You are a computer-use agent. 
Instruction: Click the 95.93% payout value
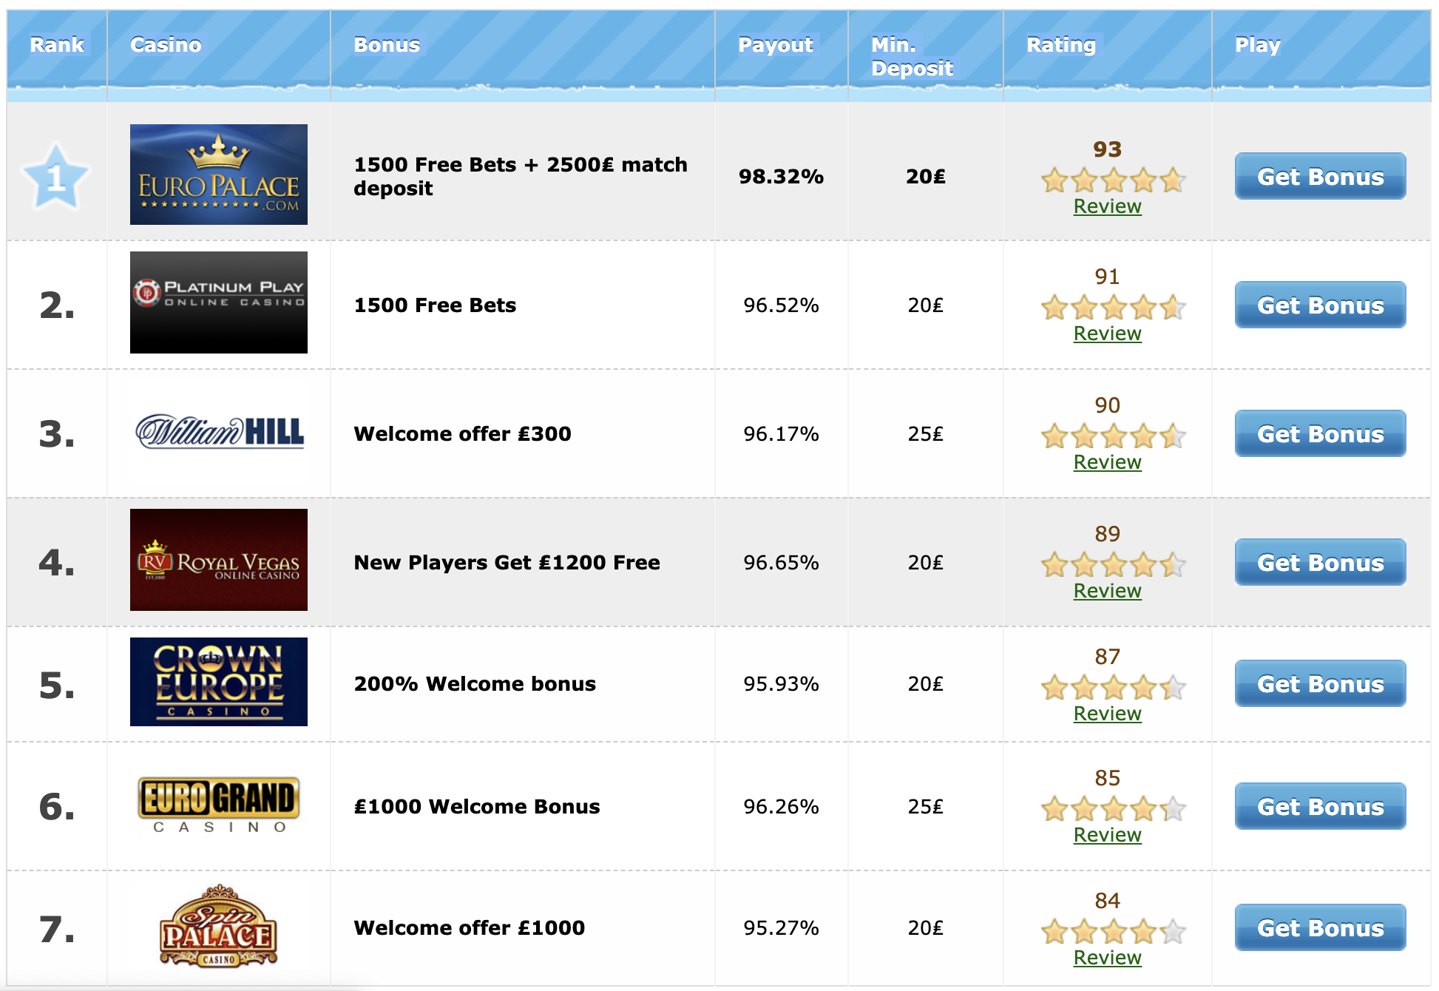point(781,683)
